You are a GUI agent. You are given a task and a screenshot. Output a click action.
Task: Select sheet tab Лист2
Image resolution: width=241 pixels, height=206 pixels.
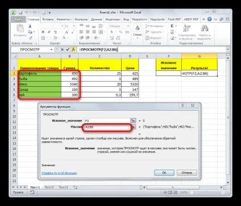point(49,187)
